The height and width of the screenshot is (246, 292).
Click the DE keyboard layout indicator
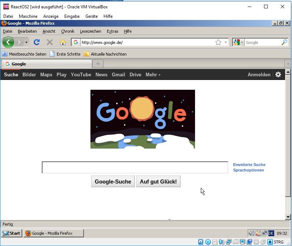tap(271, 233)
